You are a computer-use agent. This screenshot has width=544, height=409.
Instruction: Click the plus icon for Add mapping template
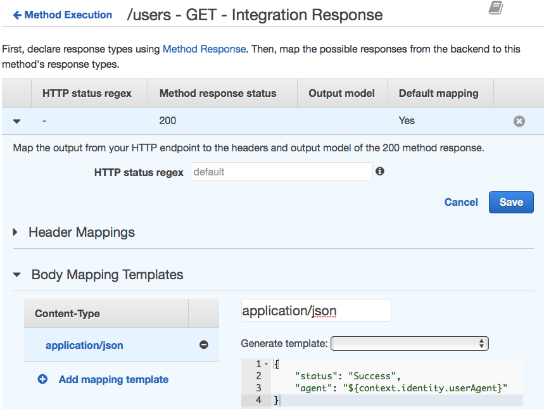[42, 379]
